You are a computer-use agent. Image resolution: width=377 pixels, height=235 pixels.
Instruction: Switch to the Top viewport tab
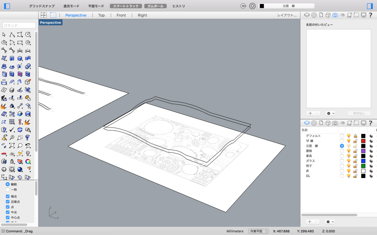pos(101,15)
